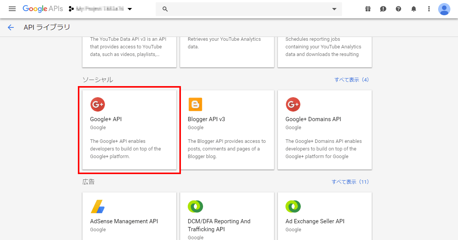Click the Google+ API card icon
This screenshot has width=458, height=240.
(x=97, y=104)
